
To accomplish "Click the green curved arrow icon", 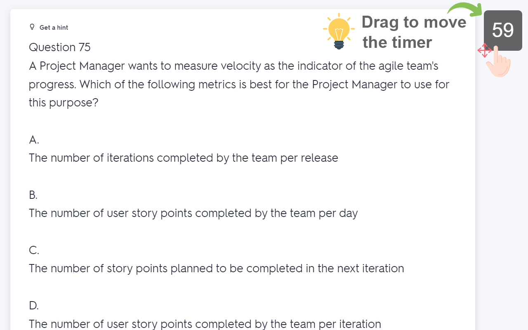I will click(465, 10).
